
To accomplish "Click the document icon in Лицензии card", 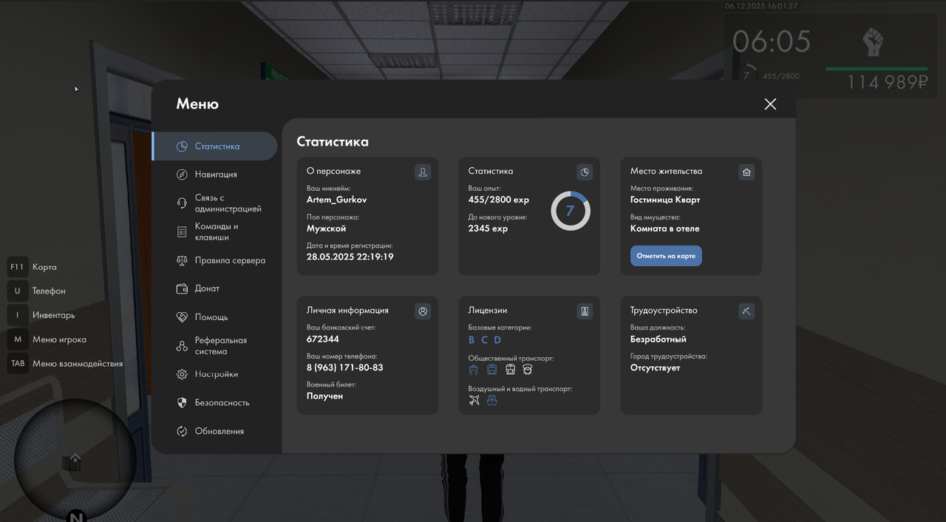I will pos(585,311).
